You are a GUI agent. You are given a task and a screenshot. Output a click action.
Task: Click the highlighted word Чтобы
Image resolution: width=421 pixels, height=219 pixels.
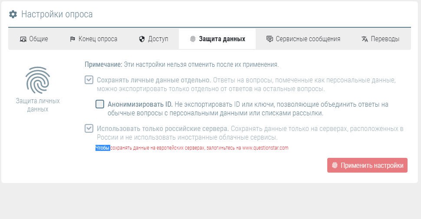(x=103, y=148)
